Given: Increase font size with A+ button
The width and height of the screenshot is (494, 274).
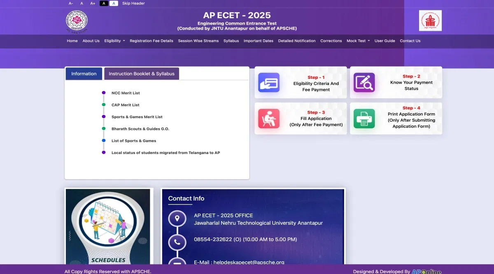Looking at the screenshot, I should pos(93,3).
